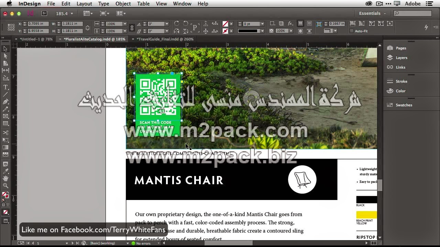Viewport: 440px width, 247px height.
Task: Select the Type tool
Action: click(x=5, y=87)
